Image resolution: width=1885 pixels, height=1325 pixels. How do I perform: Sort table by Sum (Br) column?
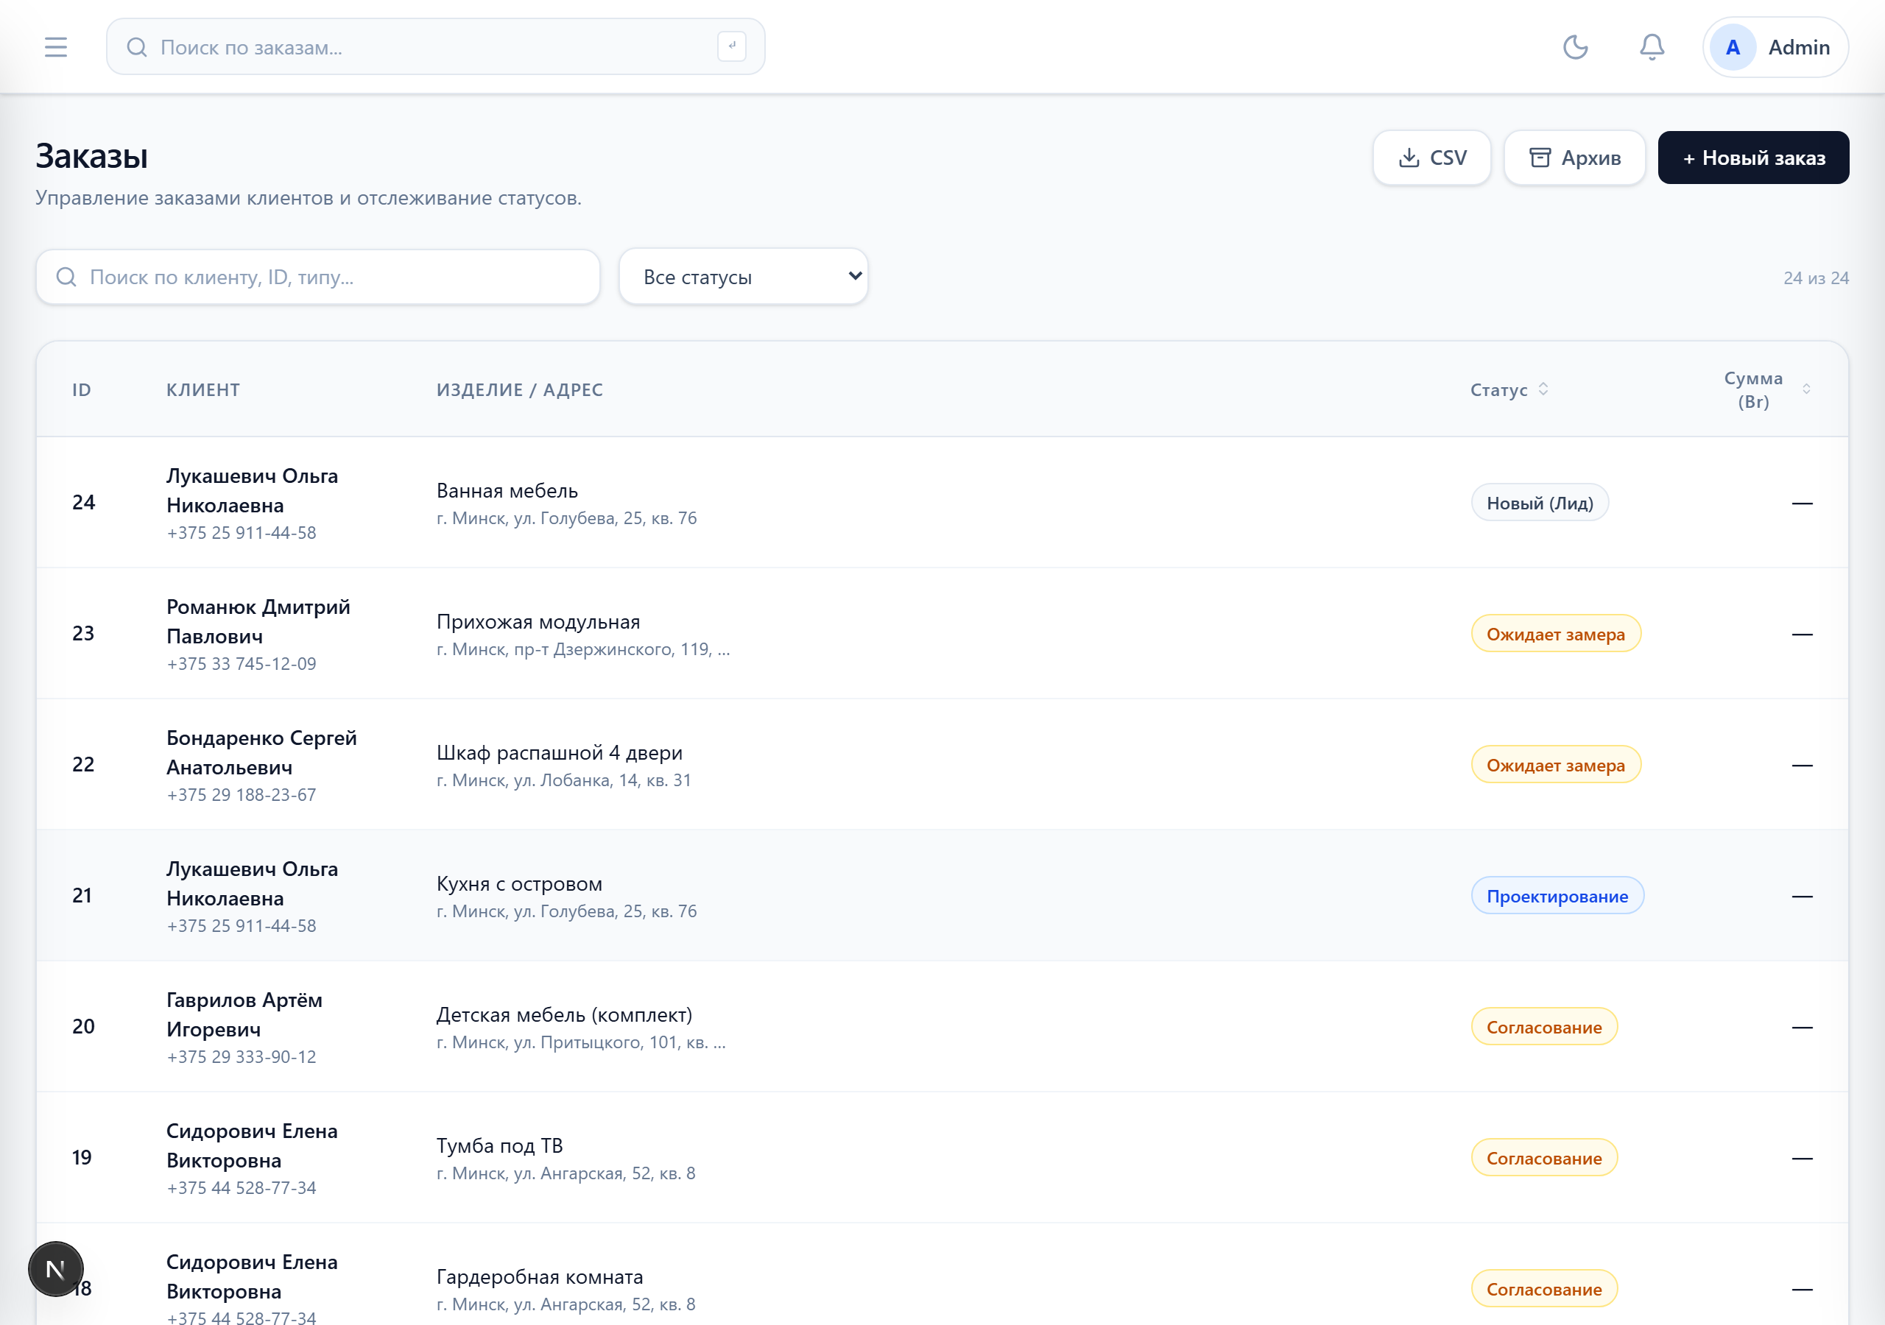coord(1766,390)
